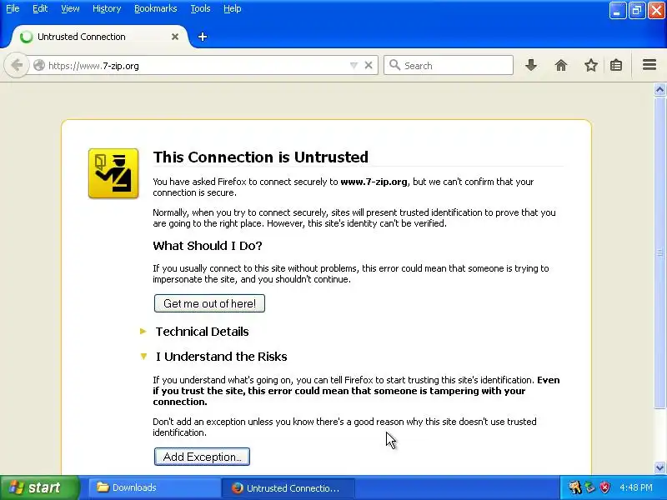Click the globe site identity icon
This screenshot has height=500, width=667.
click(39, 66)
